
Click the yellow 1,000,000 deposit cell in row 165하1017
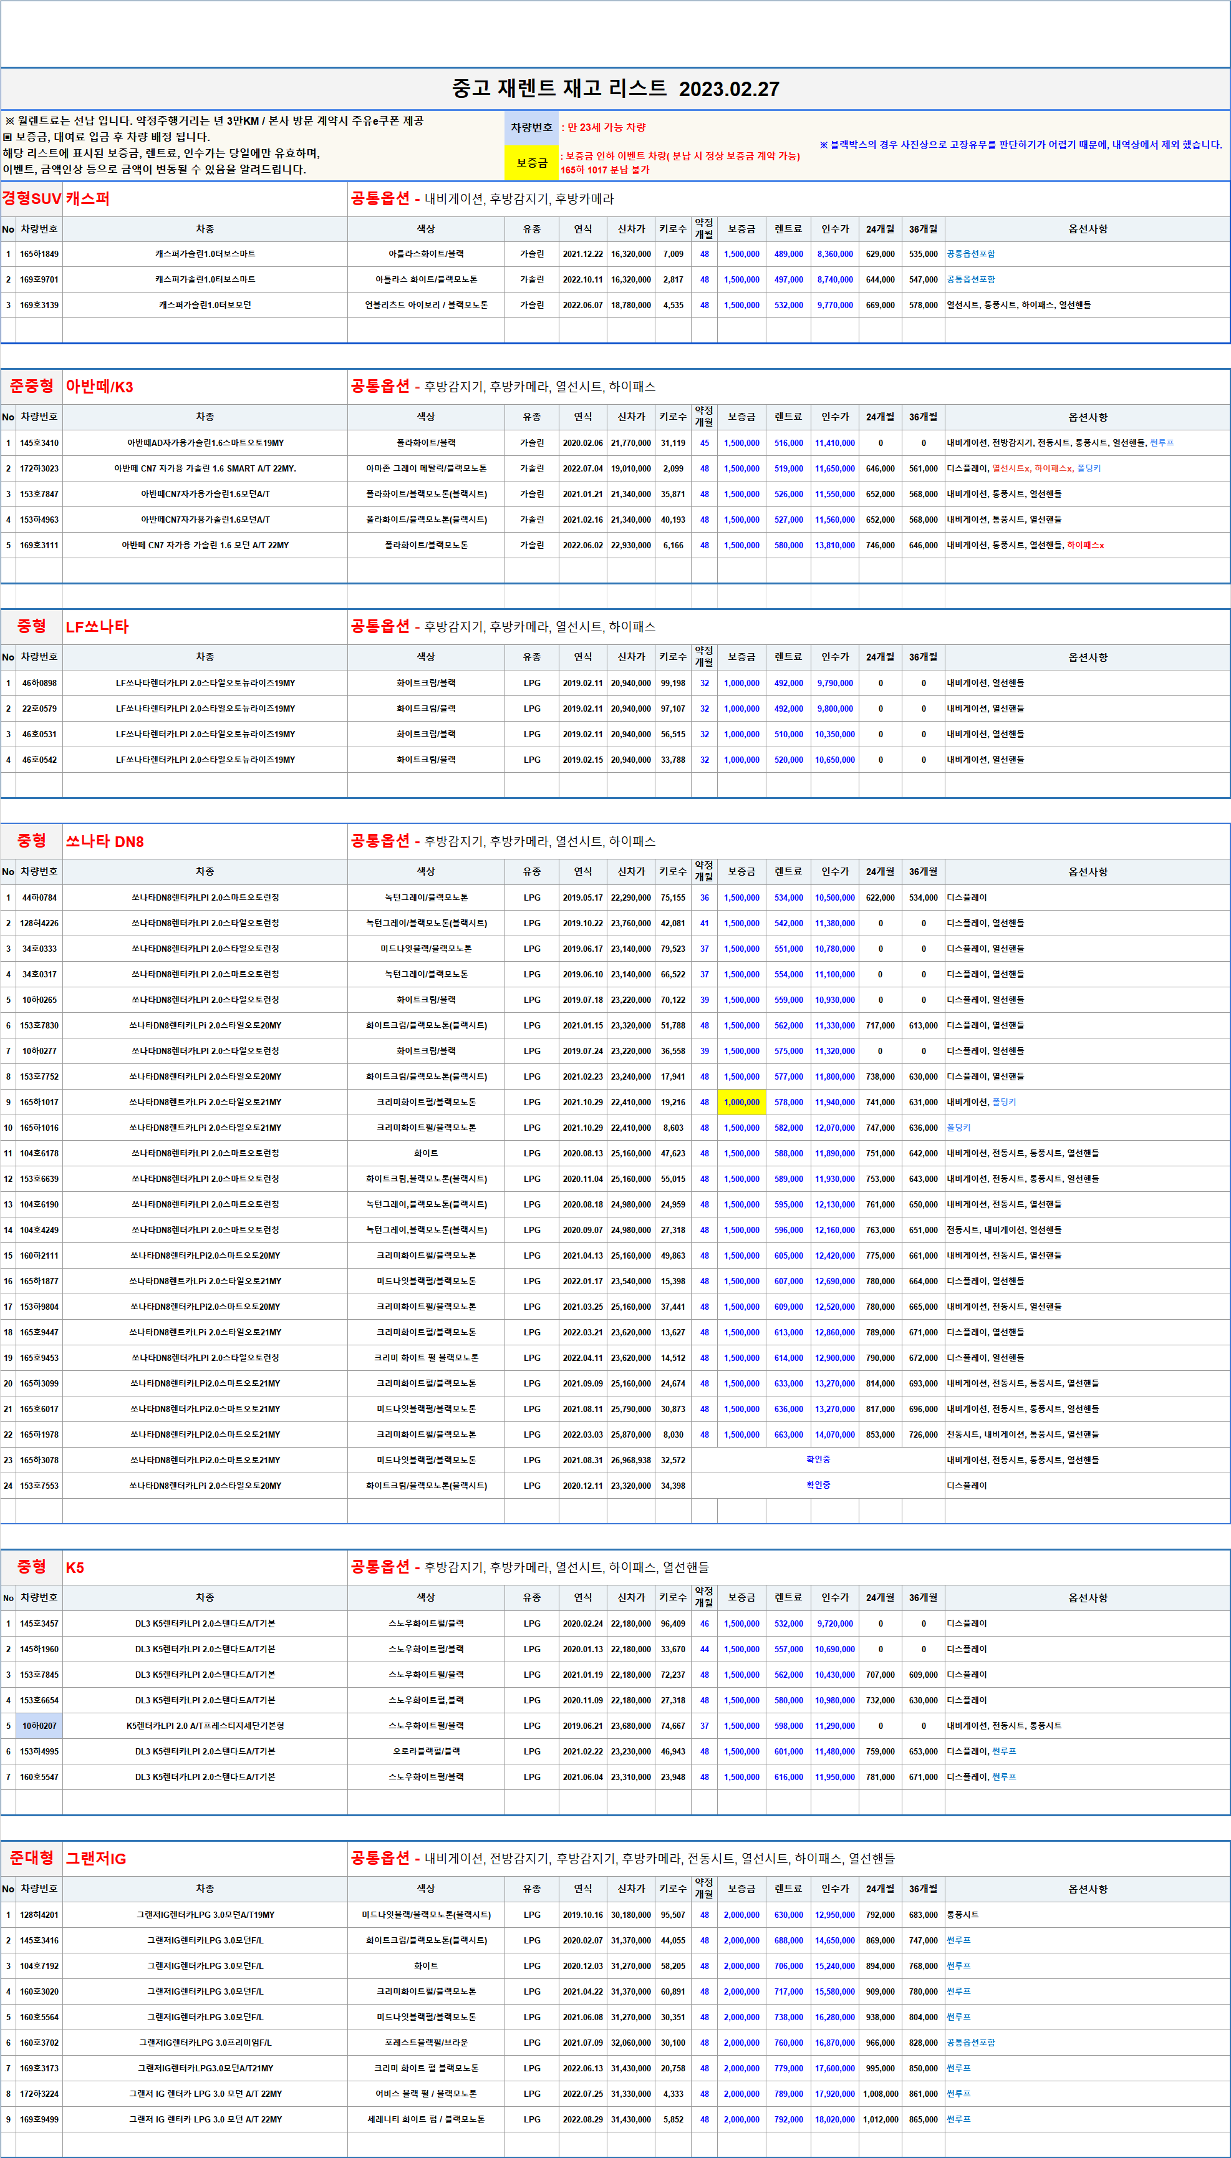coord(741,1103)
